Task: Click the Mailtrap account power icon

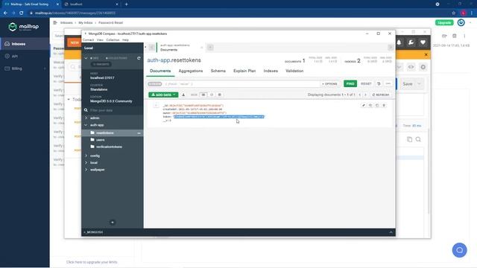Action: pos(461,22)
